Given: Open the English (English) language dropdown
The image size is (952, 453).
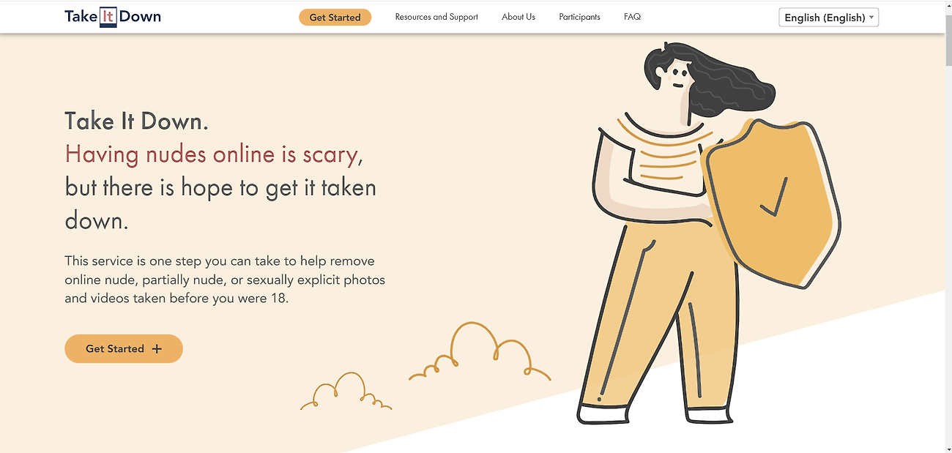Looking at the screenshot, I should tap(828, 18).
